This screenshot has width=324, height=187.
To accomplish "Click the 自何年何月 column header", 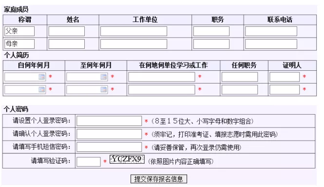I will click(x=34, y=65).
